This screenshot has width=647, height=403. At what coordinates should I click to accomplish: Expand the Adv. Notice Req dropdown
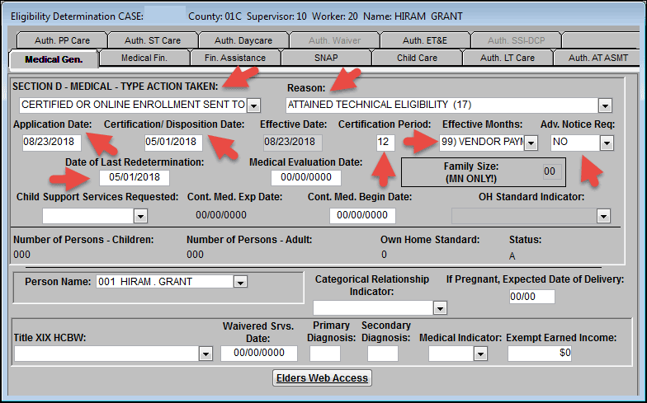coord(606,143)
